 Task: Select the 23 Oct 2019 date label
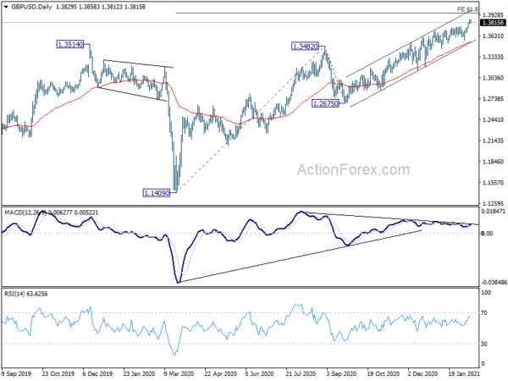click(58, 374)
